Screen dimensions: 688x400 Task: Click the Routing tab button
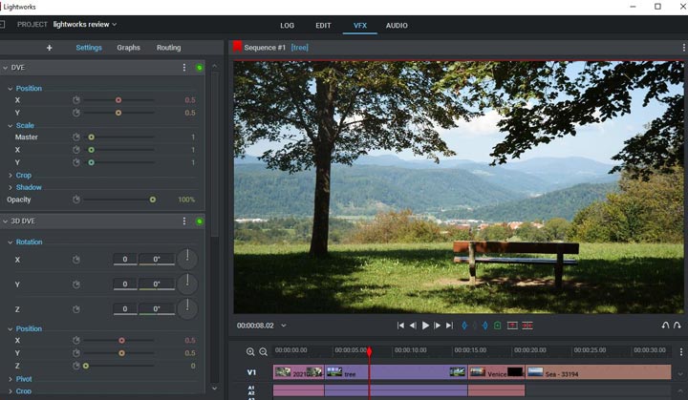[x=168, y=48]
